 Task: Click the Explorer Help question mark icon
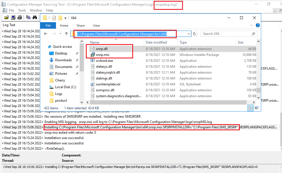(x=258, y=26)
